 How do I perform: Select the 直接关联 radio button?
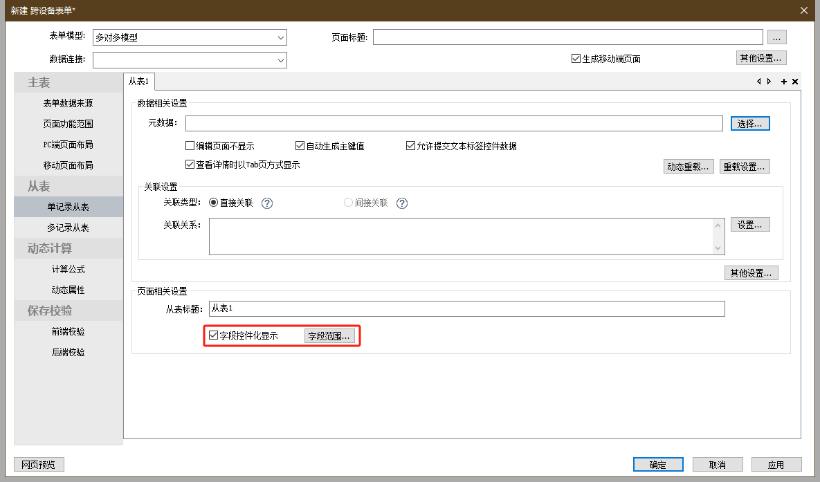pyautogui.click(x=213, y=203)
